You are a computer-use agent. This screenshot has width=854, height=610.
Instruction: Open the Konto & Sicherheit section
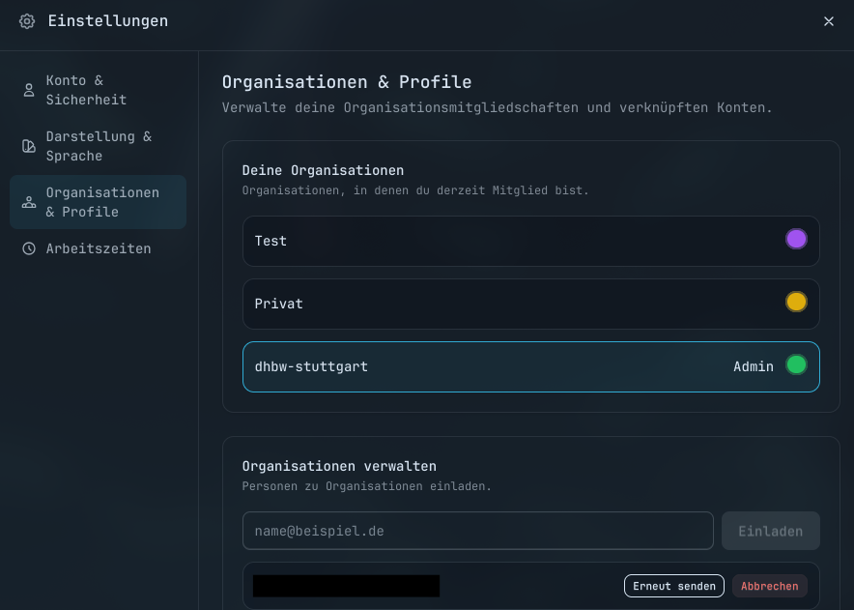tap(98, 90)
